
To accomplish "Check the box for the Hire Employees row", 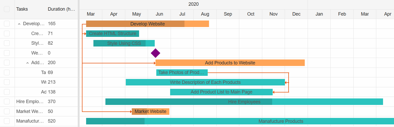I will click(7, 102).
